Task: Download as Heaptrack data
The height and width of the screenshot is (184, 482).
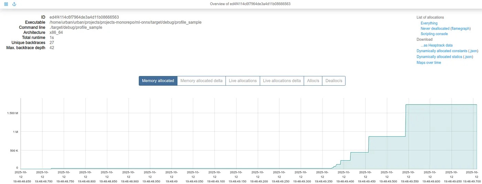Action: coord(437,45)
